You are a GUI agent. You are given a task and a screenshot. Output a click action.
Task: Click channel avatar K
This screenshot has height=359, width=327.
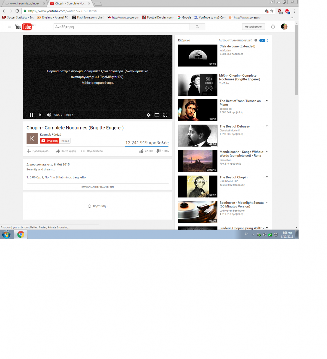(x=32, y=138)
